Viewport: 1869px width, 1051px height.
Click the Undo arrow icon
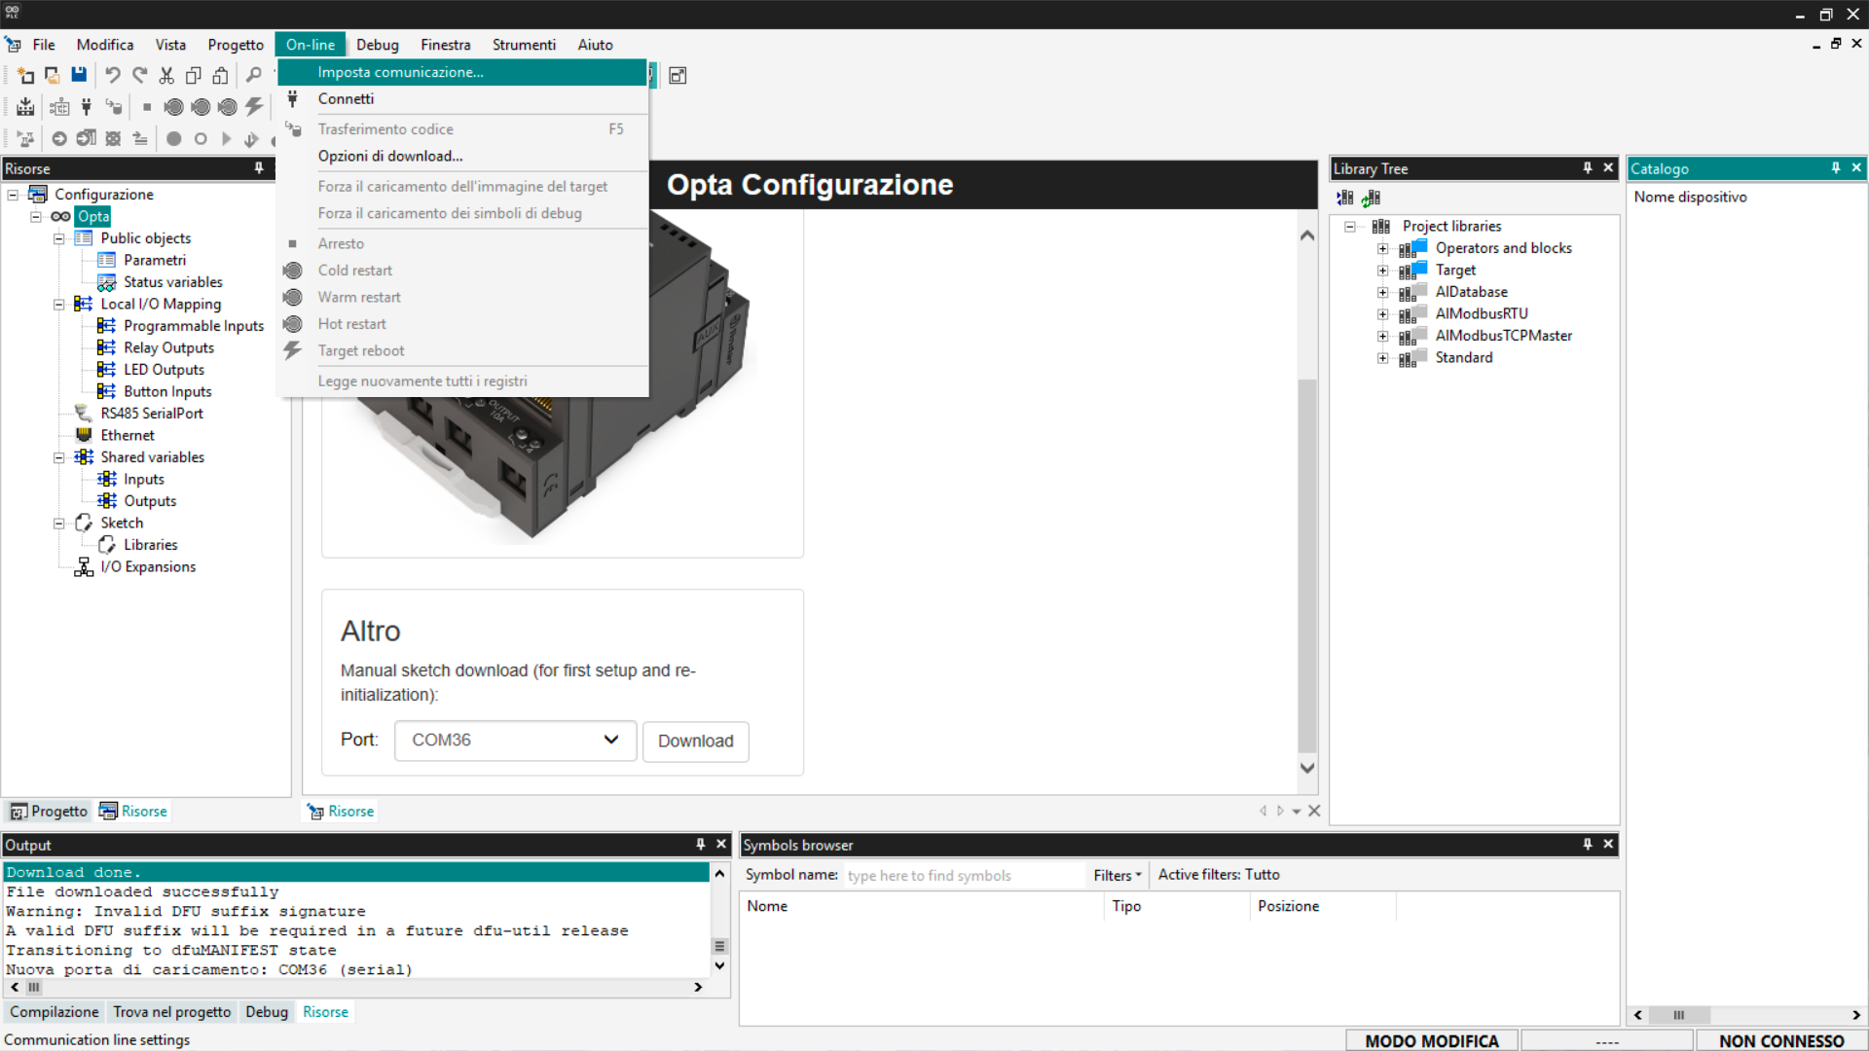(112, 75)
